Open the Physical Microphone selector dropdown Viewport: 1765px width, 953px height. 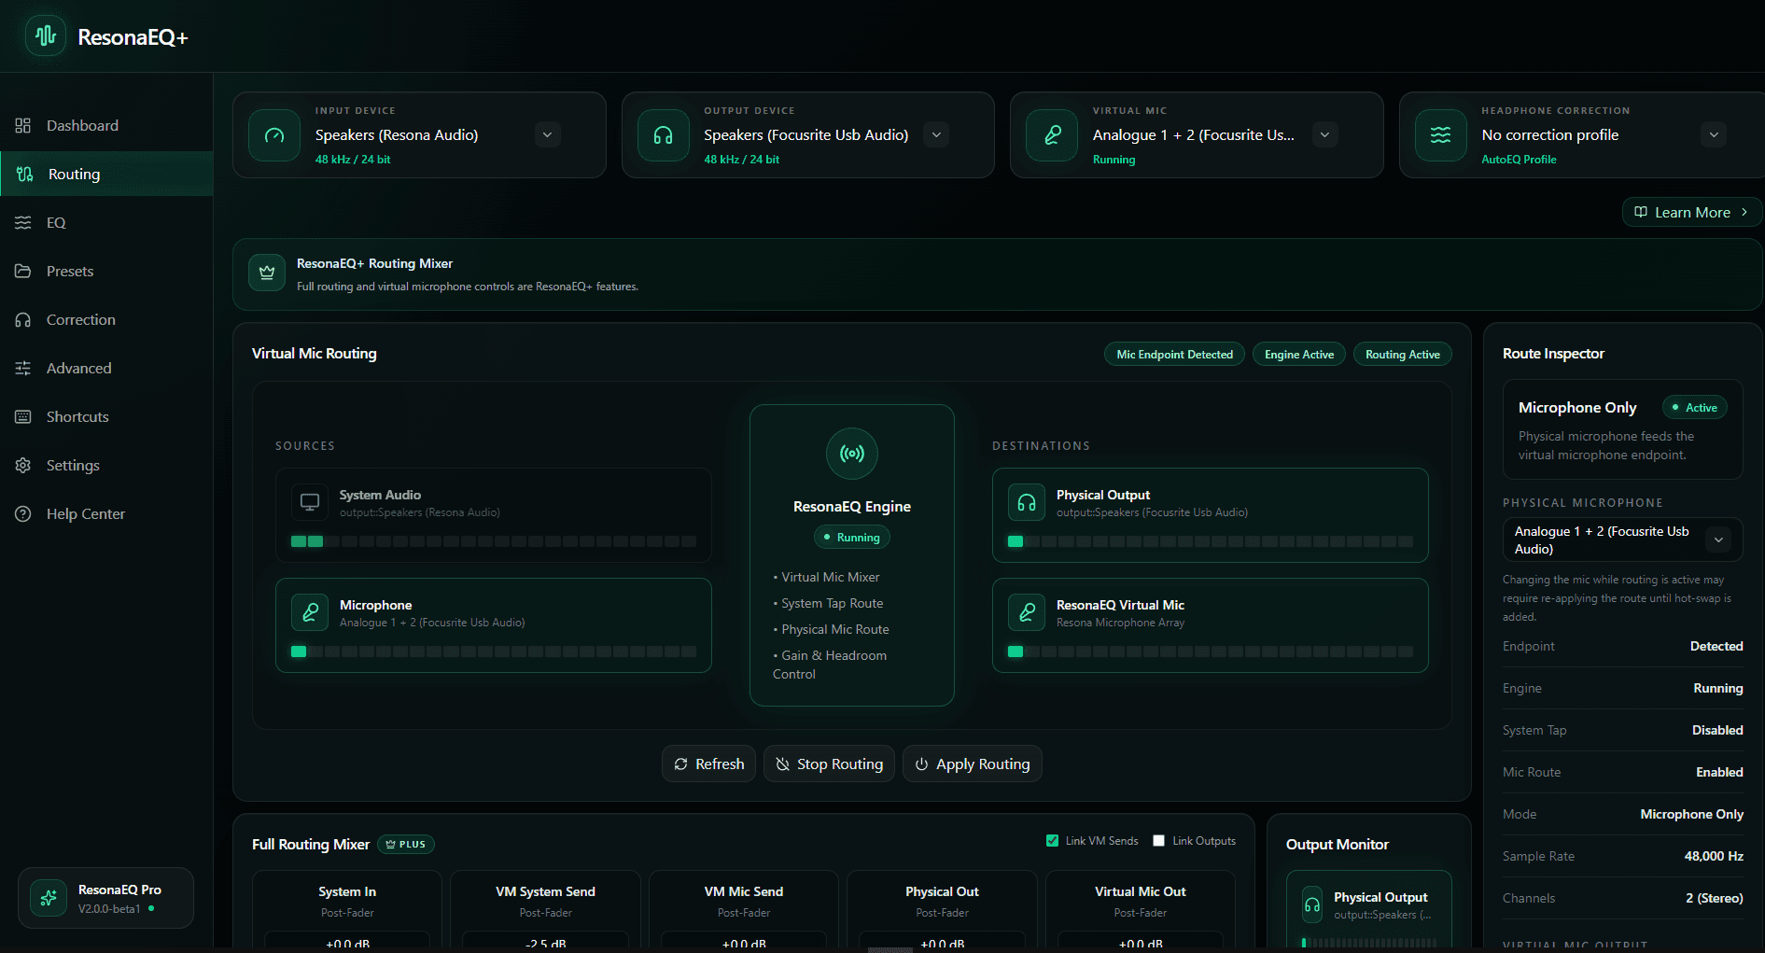(x=1622, y=540)
